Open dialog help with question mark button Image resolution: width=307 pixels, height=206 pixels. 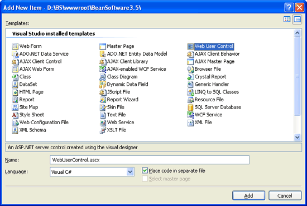289,8
